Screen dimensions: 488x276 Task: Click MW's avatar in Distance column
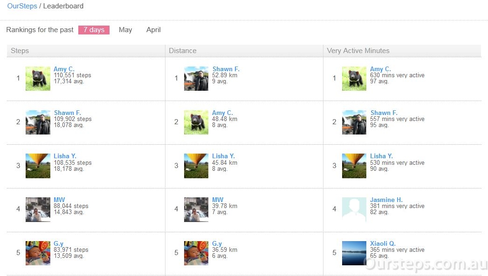click(196, 209)
